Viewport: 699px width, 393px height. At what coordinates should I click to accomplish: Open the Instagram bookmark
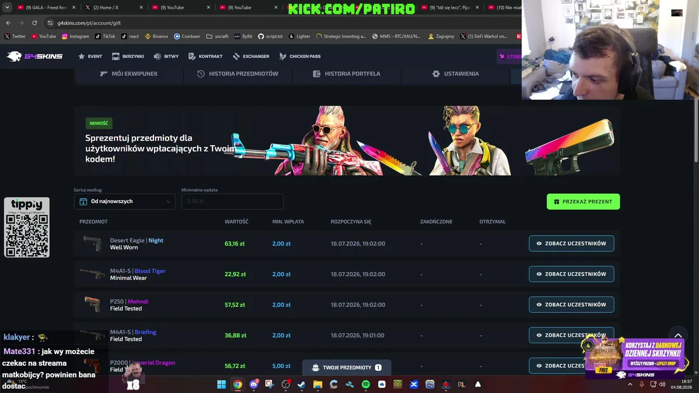[75, 37]
